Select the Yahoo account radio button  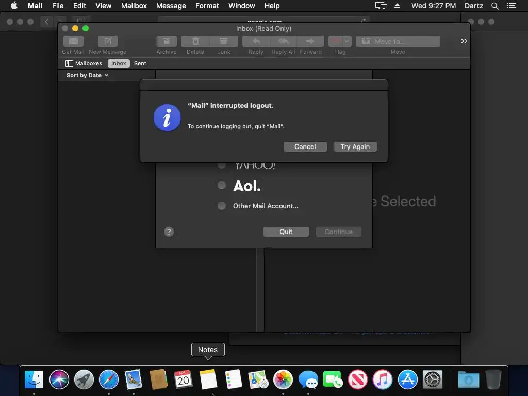222,164
